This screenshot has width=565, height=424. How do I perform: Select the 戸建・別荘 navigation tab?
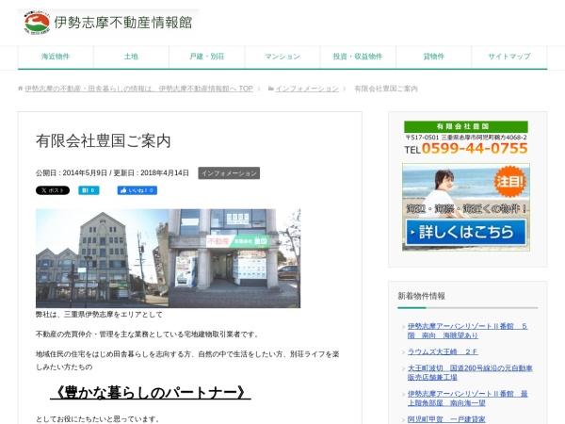(x=207, y=57)
